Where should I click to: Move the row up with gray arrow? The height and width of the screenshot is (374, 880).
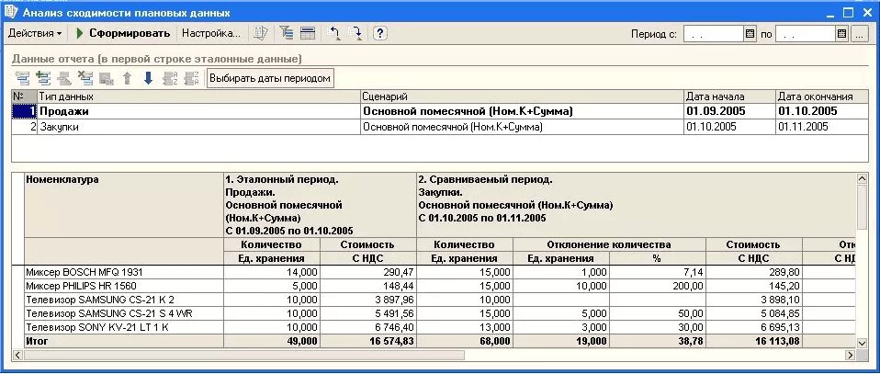(x=128, y=78)
